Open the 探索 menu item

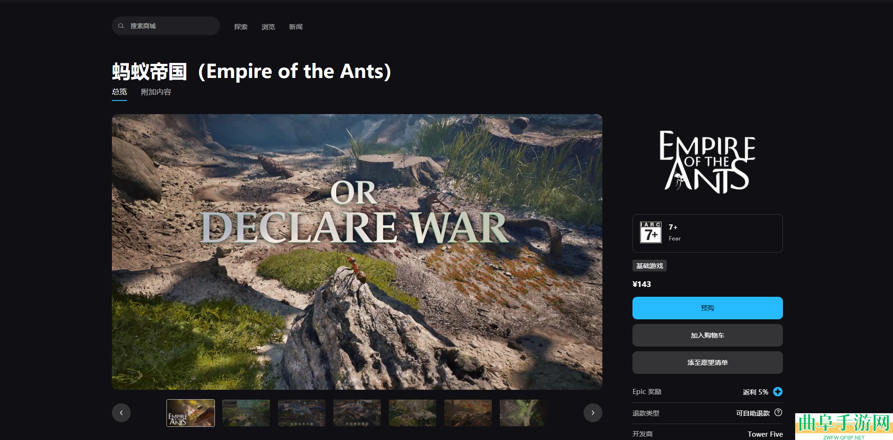point(241,27)
